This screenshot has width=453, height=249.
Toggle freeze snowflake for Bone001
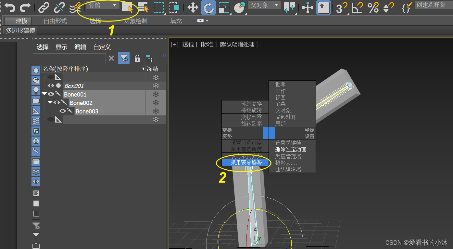coord(156,94)
